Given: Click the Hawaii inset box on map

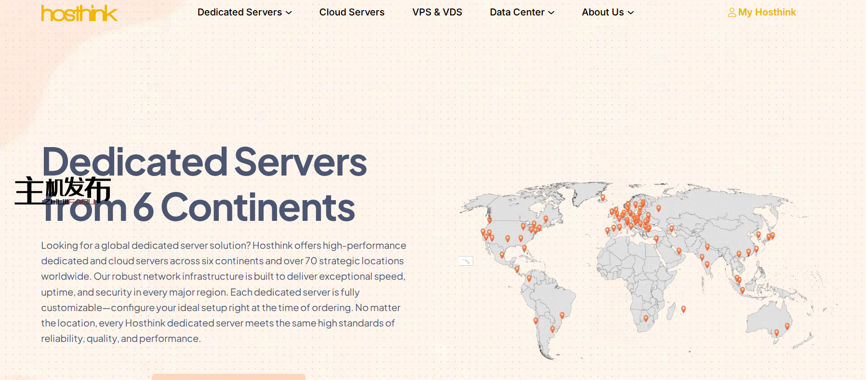Looking at the screenshot, I should tap(466, 261).
